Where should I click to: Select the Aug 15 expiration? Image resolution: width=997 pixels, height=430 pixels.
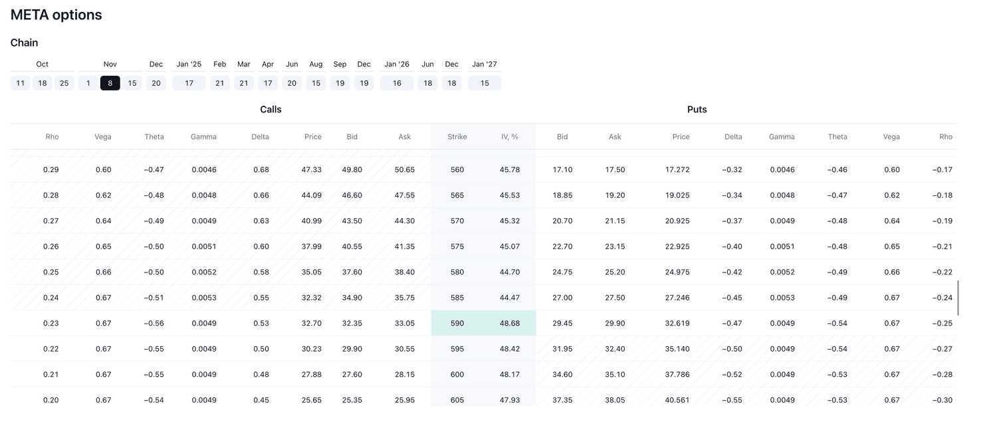pyautogui.click(x=316, y=83)
